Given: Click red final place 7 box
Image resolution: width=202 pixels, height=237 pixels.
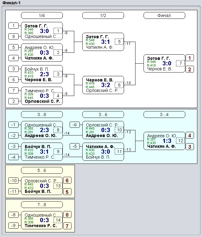Looking at the screenshot, I should coord(67,226).
